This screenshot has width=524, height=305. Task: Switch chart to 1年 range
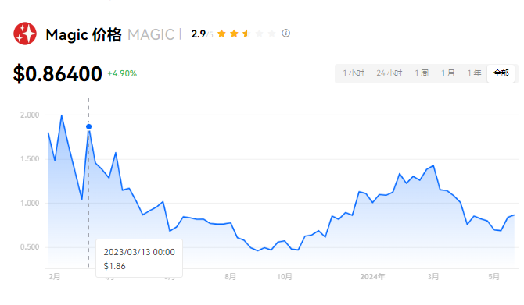[474, 73]
